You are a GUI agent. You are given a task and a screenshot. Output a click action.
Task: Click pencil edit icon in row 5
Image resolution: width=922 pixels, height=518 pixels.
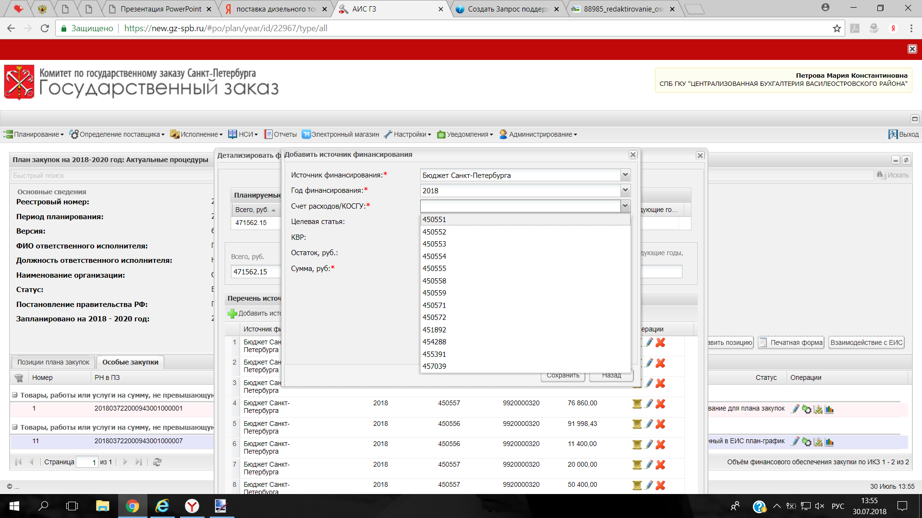tap(649, 424)
